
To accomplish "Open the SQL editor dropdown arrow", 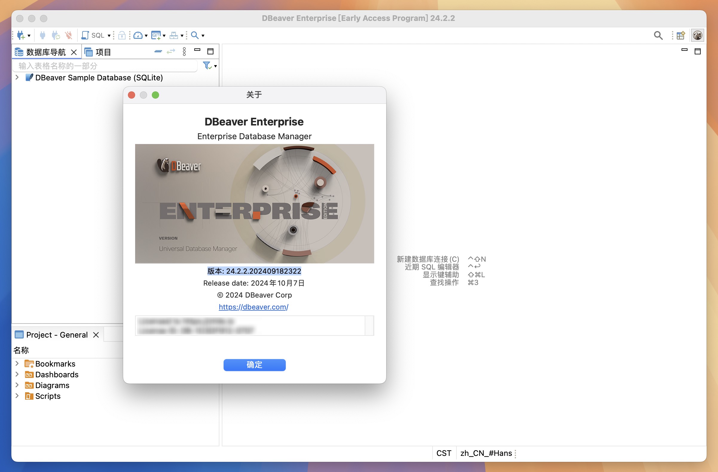I will click(x=109, y=36).
